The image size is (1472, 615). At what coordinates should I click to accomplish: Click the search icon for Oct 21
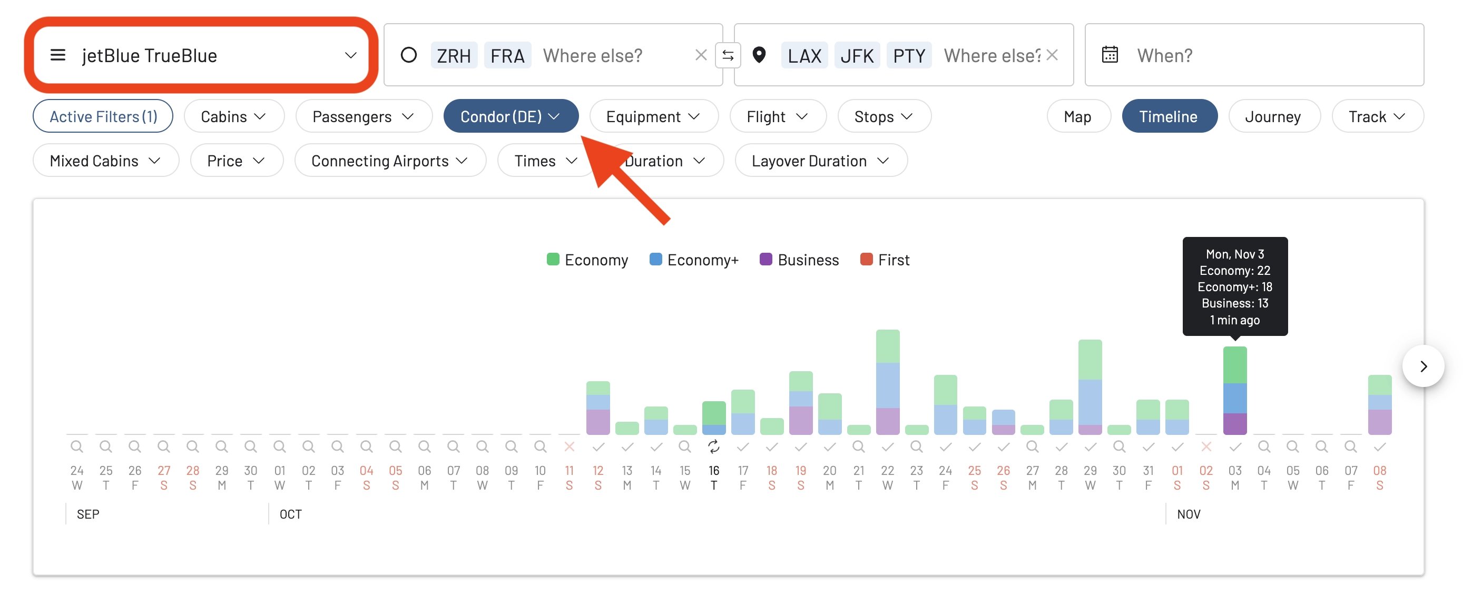(858, 447)
